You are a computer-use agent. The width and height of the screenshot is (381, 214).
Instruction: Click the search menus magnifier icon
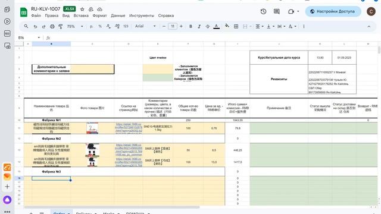26,26
